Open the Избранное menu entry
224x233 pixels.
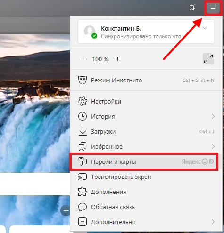146,146
